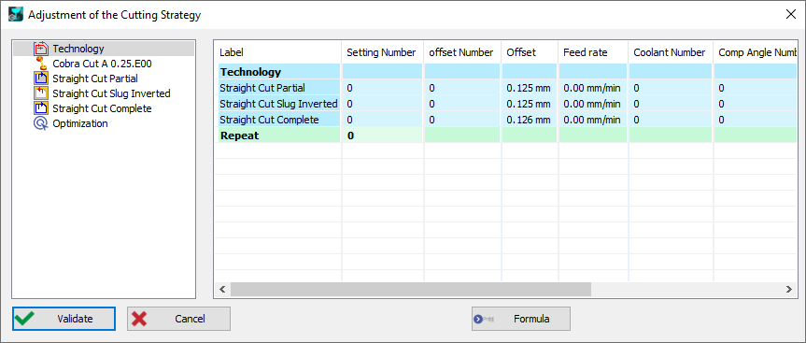Select the Straight Cut Slug Inverted table row label
This screenshot has width=806, height=343.
tap(279, 104)
